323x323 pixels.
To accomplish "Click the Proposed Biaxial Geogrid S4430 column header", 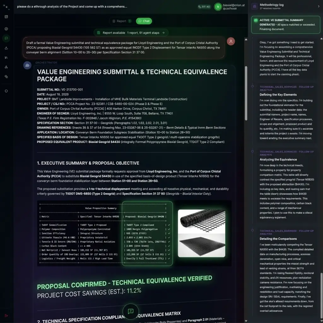I will pos(144,217).
